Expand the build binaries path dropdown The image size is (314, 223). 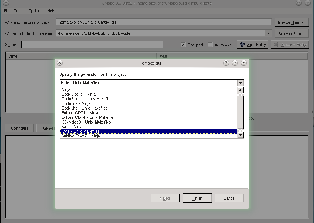(x=268, y=34)
